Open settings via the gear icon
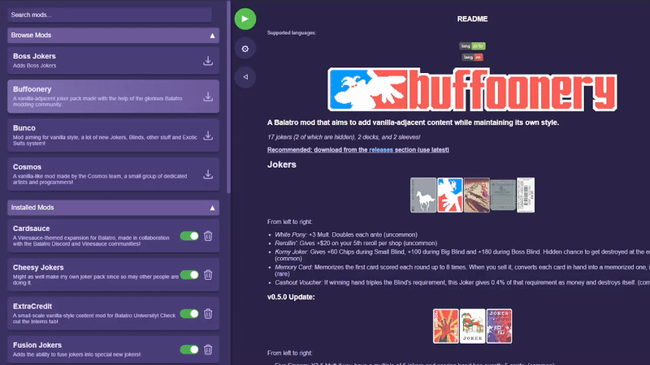650x365 pixels. [x=245, y=49]
